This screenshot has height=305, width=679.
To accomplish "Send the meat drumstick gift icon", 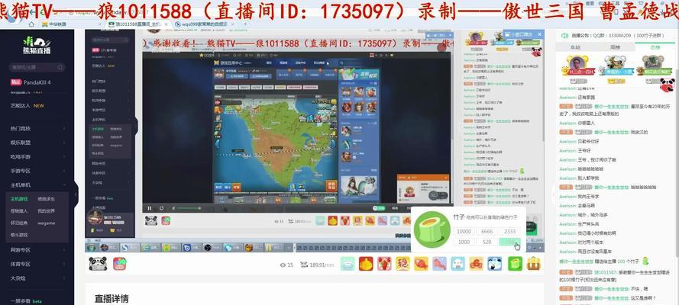I will [x=439, y=264].
